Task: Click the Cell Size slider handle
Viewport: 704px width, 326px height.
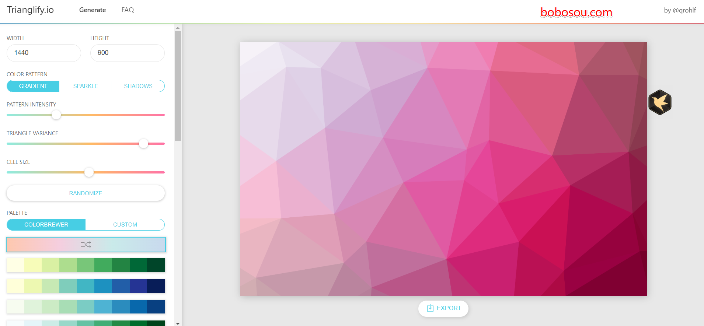Action: [89, 172]
